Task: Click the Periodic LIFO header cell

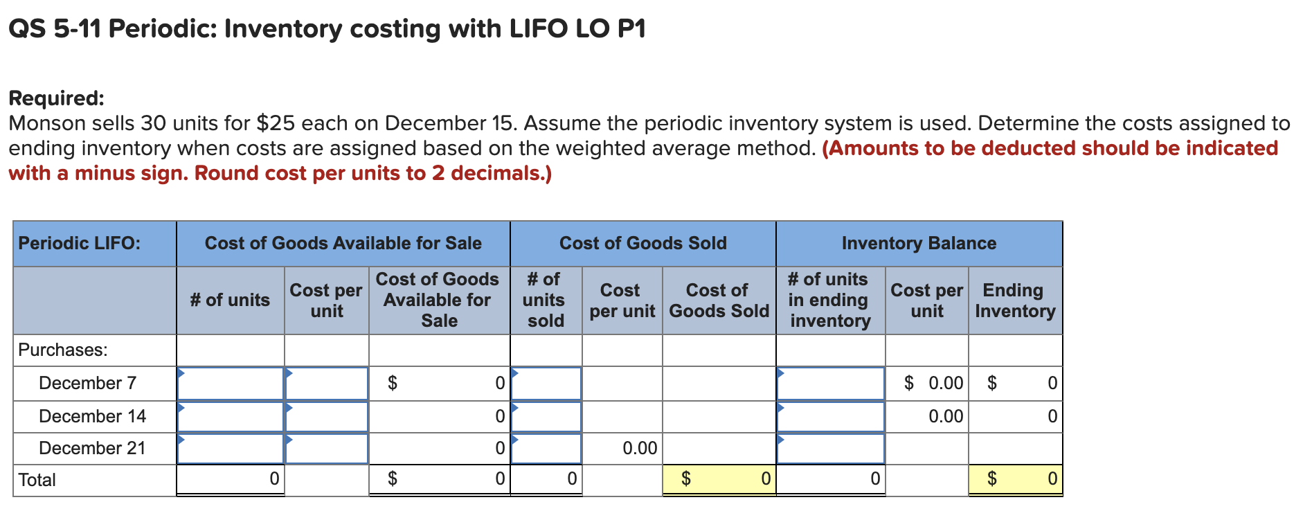Action: 80,243
